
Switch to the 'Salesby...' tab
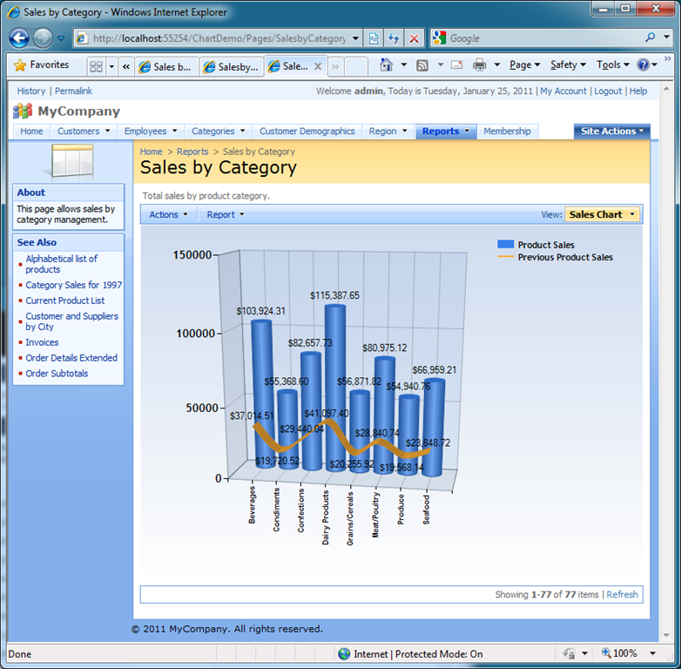(233, 67)
